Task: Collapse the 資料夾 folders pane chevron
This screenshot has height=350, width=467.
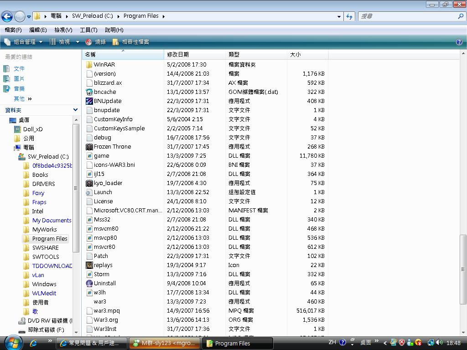Action: pyautogui.click(x=75, y=110)
